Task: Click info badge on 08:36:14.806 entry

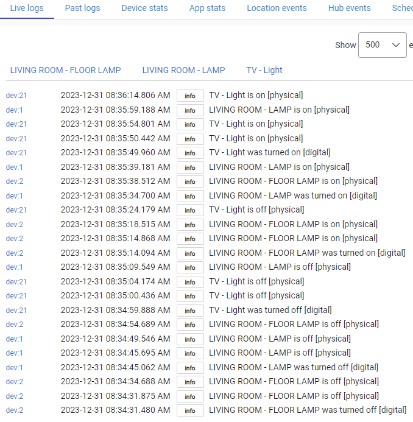Action: click(190, 96)
